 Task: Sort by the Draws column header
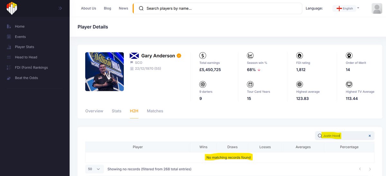pos(232,147)
